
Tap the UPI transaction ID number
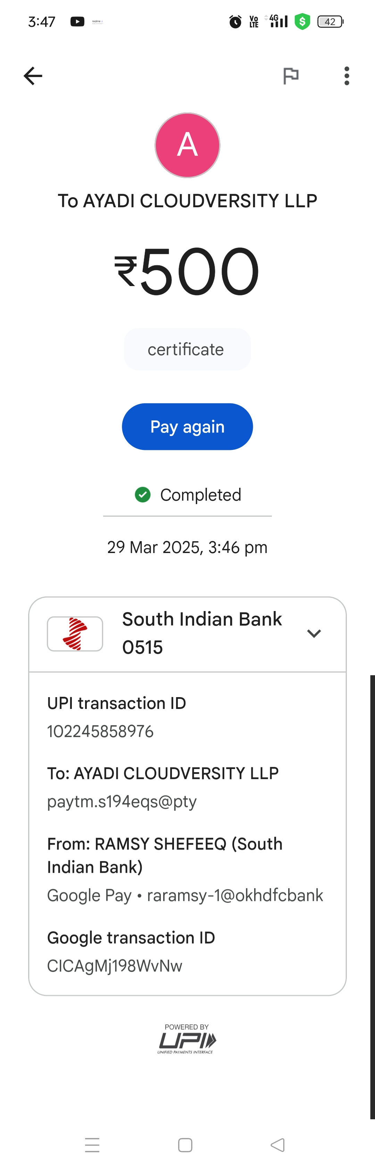[100, 731]
